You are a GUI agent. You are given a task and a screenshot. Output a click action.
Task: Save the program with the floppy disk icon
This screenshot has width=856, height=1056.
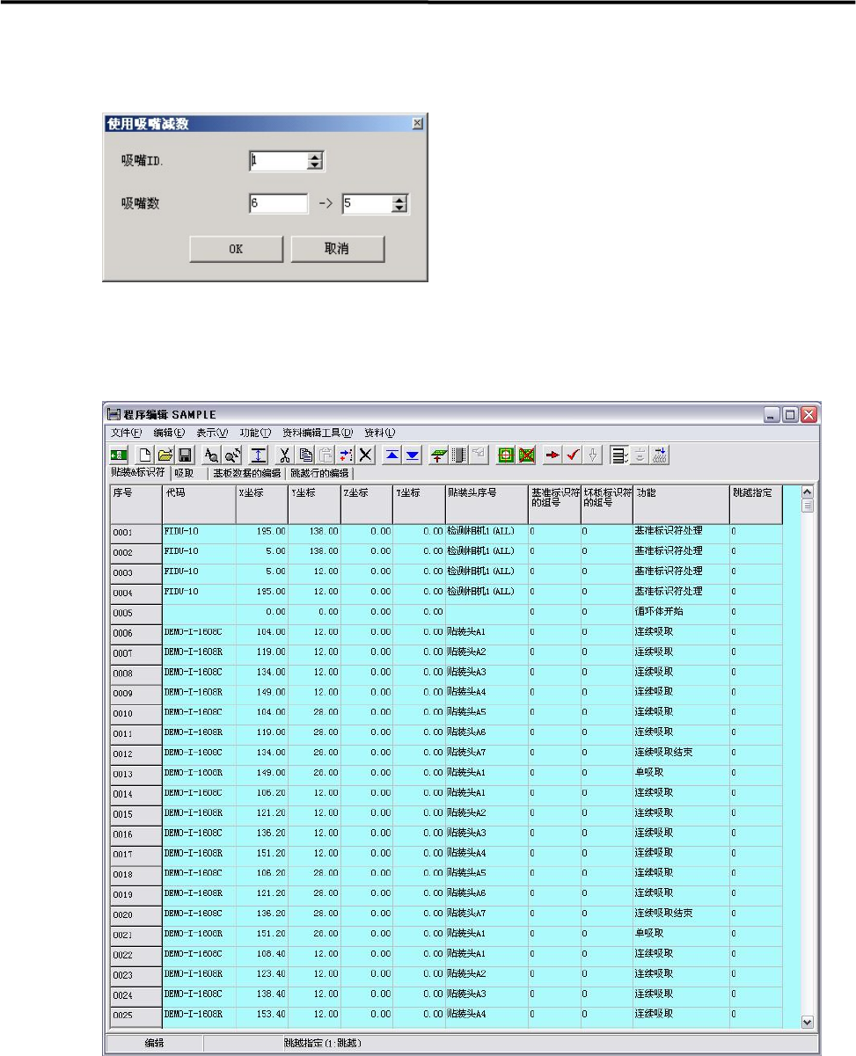(x=185, y=455)
